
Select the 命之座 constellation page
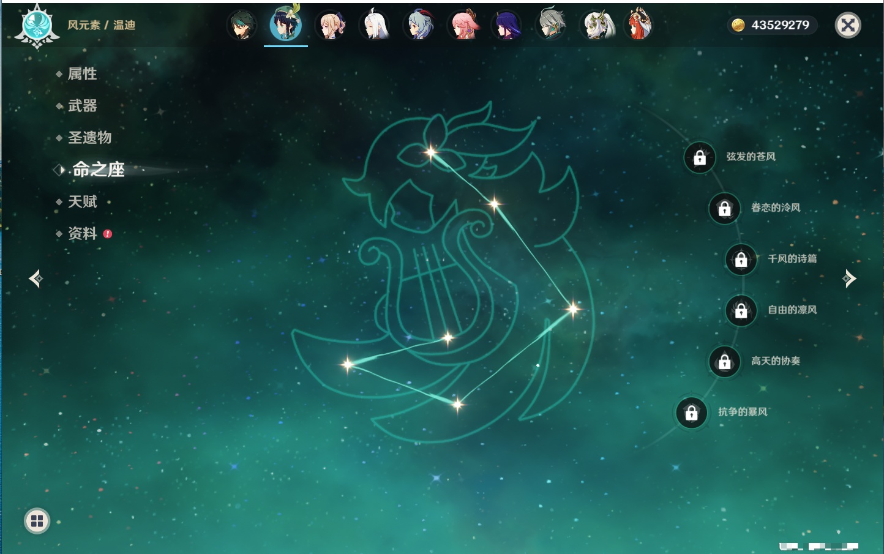98,170
